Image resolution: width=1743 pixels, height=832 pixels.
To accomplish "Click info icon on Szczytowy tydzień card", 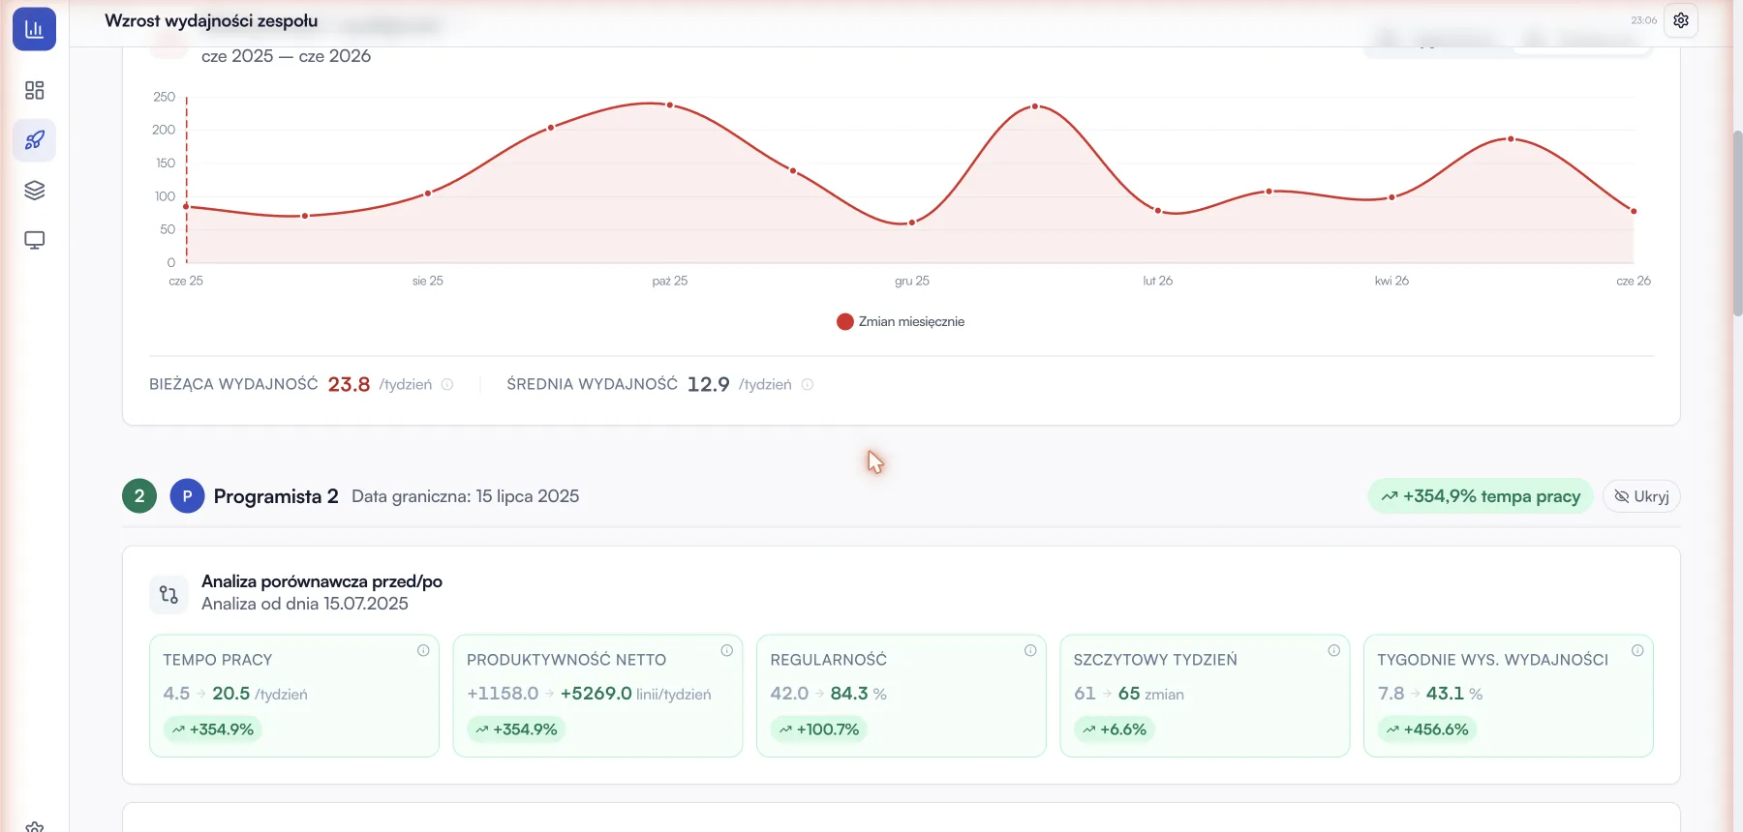I will [x=1333, y=650].
